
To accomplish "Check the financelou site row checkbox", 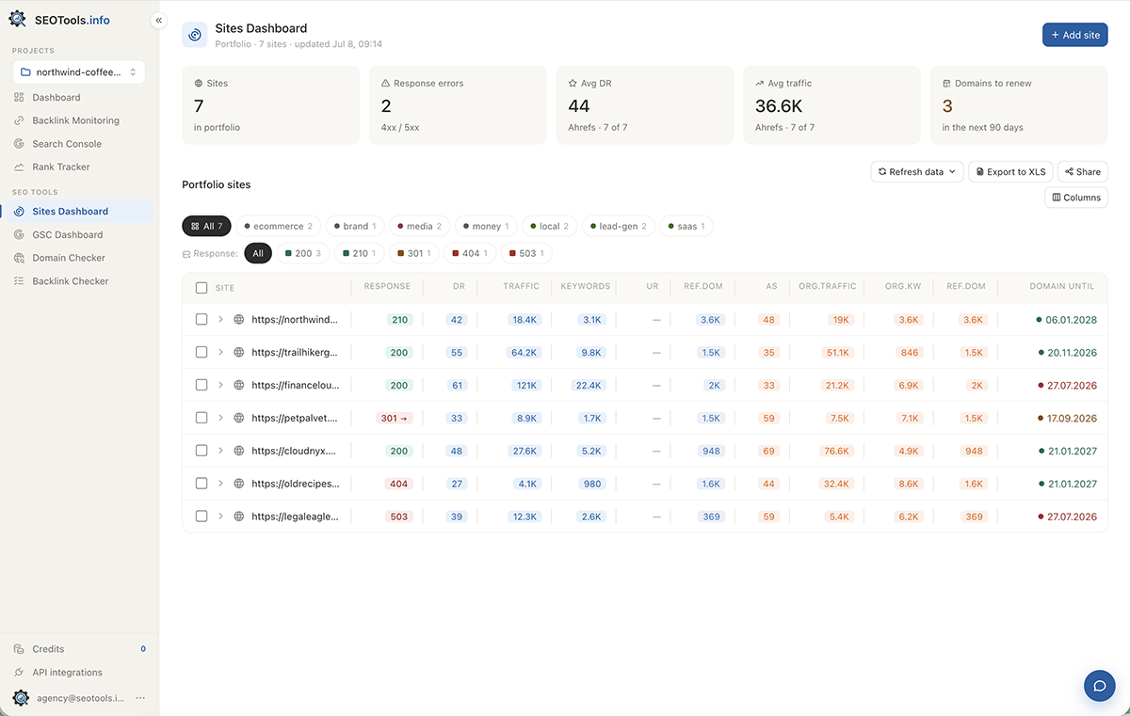I will pos(202,385).
